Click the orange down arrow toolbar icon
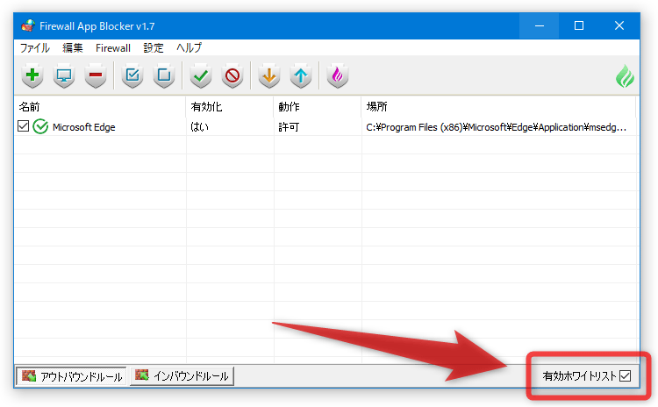Screen dimensions: 658x407 coord(269,76)
